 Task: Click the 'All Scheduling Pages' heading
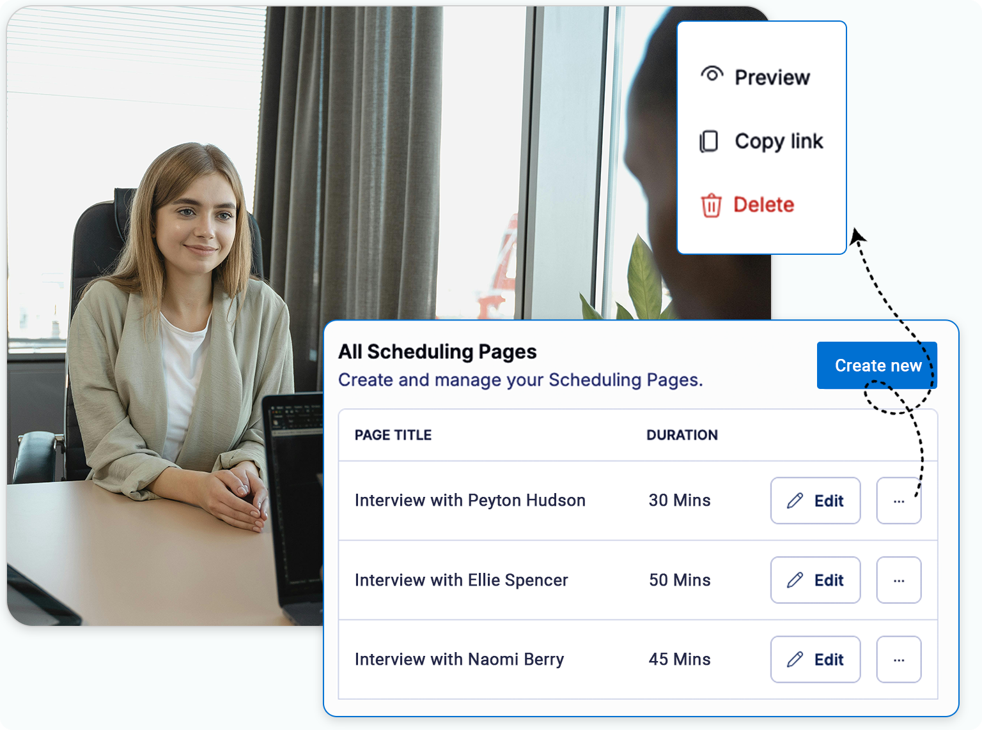[x=437, y=352]
